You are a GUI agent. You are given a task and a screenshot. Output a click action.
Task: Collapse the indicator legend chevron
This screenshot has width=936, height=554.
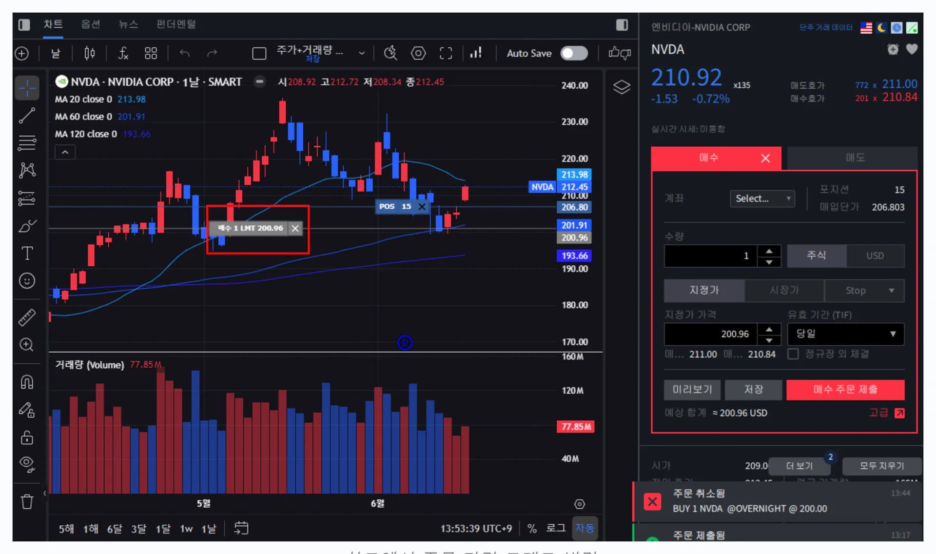tap(65, 152)
